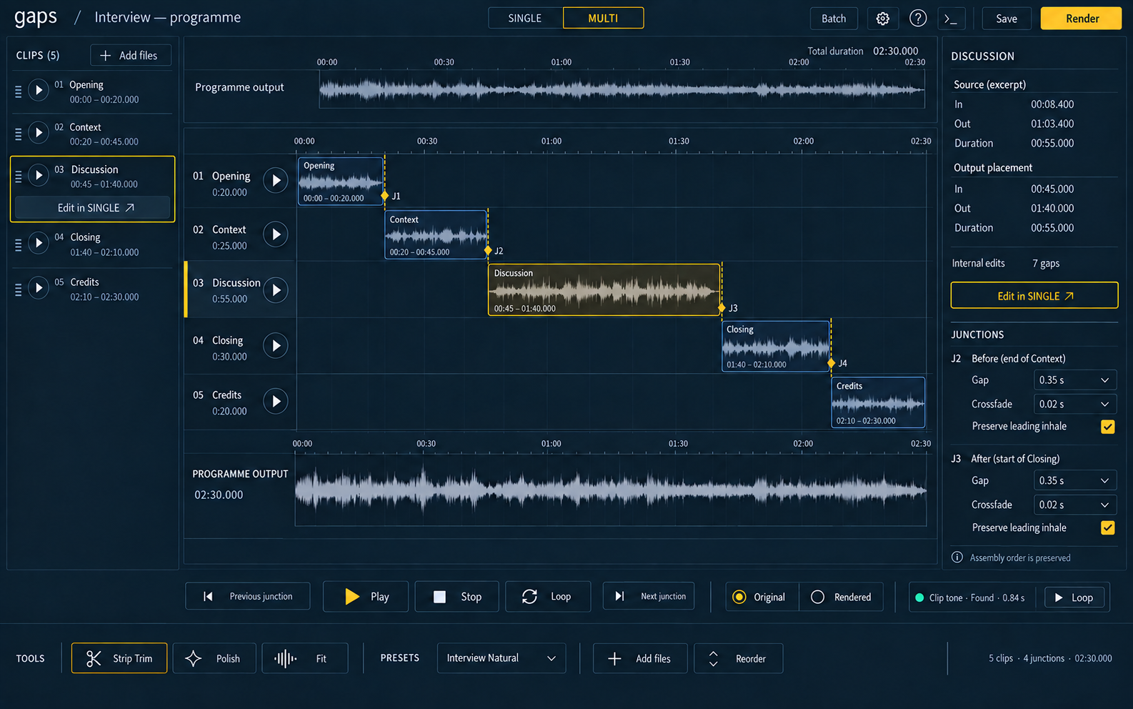The image size is (1133, 709).
Task: Click 'Interview — programme' project title
Action: [x=168, y=18]
